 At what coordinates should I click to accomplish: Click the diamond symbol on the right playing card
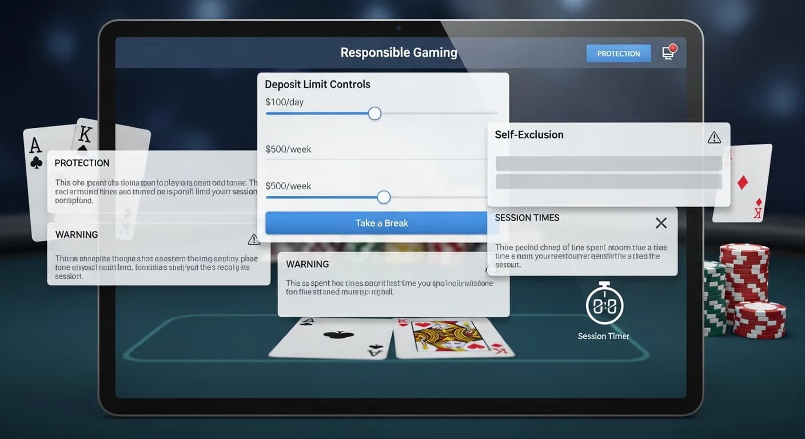(742, 182)
